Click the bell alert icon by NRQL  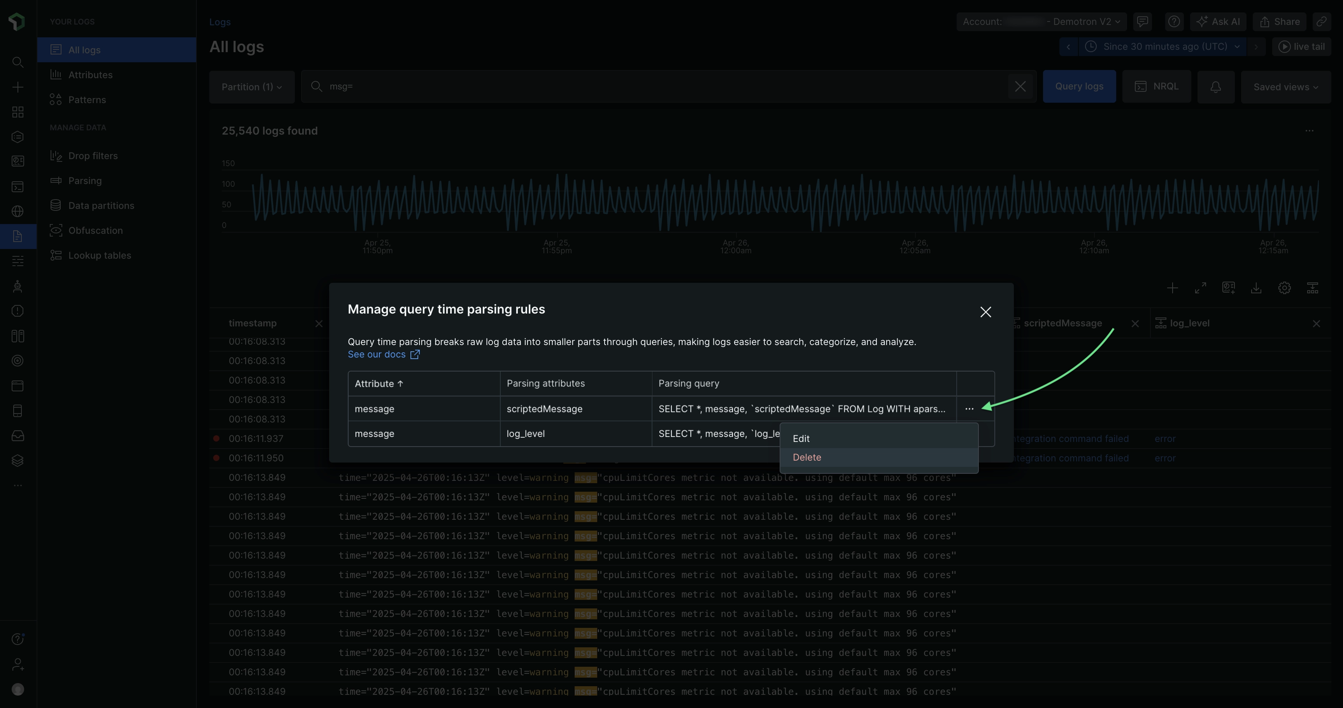click(1215, 87)
